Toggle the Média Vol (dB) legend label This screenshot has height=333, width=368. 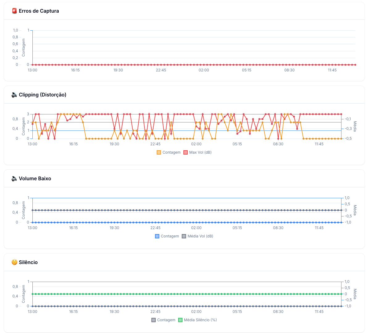tap(200, 236)
